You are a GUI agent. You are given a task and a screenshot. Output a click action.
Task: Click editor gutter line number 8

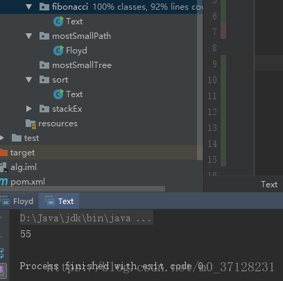[x=214, y=48]
